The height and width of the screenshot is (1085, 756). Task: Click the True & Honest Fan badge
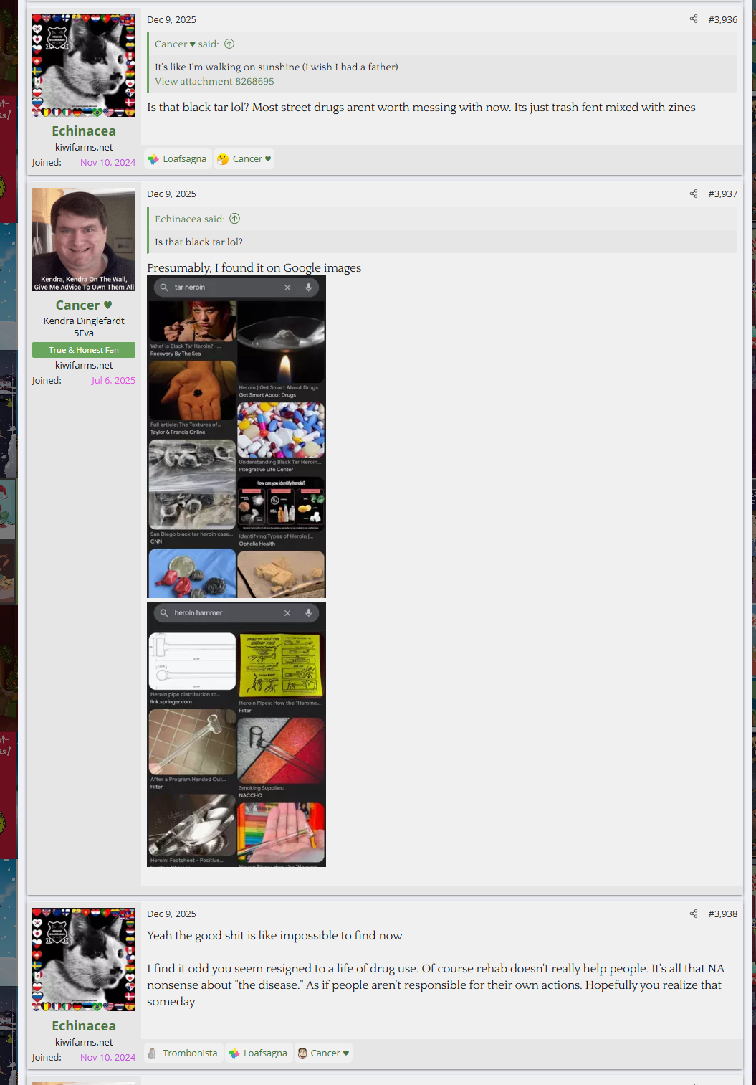point(84,350)
